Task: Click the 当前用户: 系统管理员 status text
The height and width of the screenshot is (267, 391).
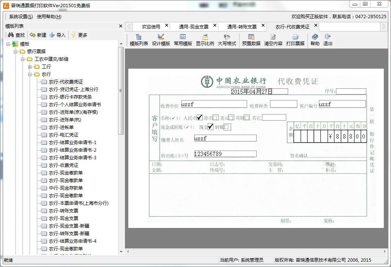Action: click(x=241, y=260)
